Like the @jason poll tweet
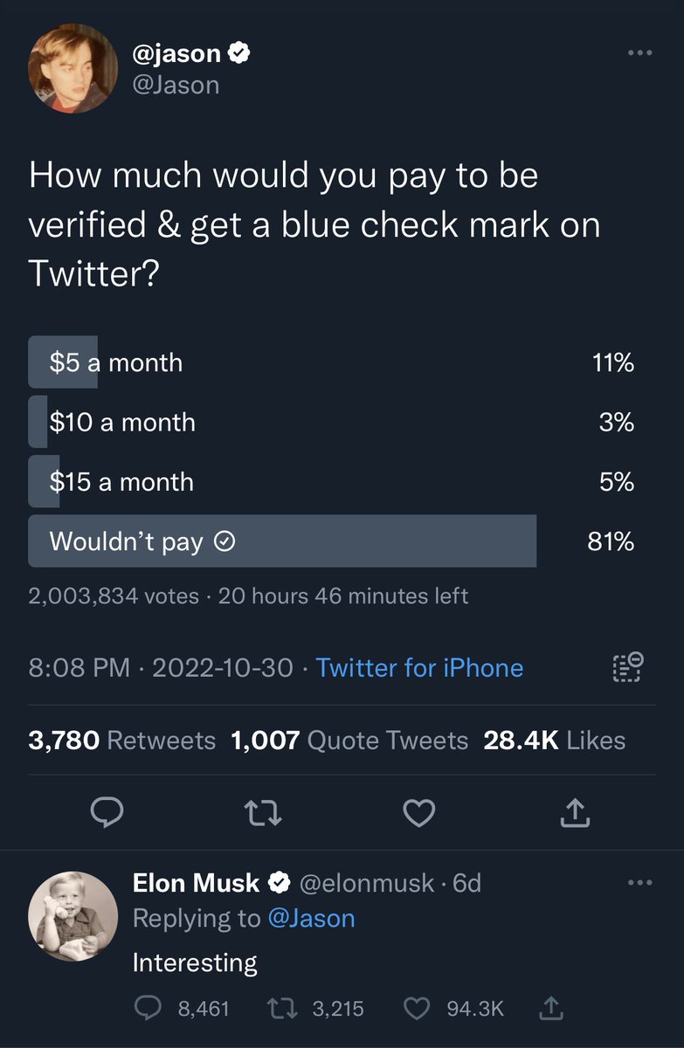 [x=419, y=813]
